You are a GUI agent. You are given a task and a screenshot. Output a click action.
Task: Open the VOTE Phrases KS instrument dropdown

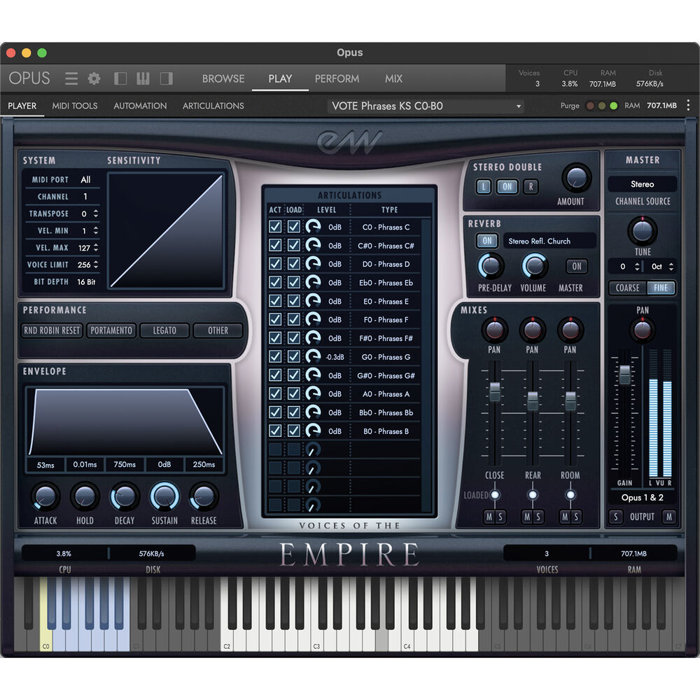click(x=426, y=106)
